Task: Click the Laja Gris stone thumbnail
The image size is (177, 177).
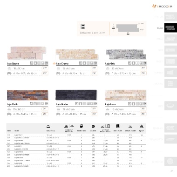Action: [126, 54]
